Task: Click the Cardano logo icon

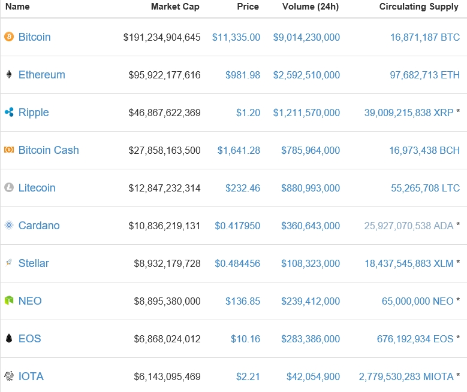Action: click(x=9, y=226)
